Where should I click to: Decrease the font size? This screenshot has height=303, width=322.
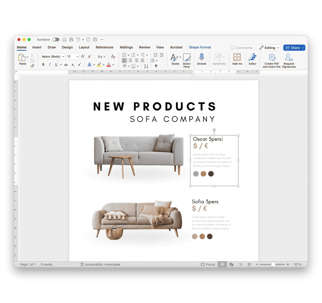pos(90,56)
